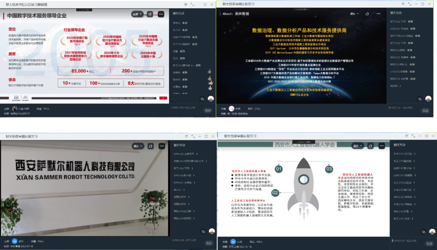This screenshot has height=250, width=437.
Task: Click 发送 button in 中国数字技术服务领导企业 window
Action: pos(208,110)
